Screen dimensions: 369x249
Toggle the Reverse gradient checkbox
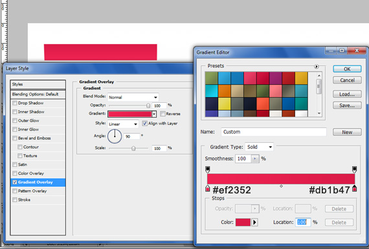click(x=162, y=114)
